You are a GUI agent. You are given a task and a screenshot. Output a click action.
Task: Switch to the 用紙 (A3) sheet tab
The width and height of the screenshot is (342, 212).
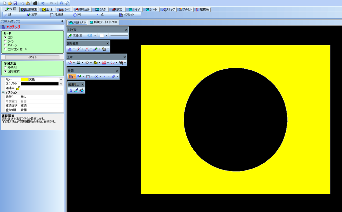(77, 22)
